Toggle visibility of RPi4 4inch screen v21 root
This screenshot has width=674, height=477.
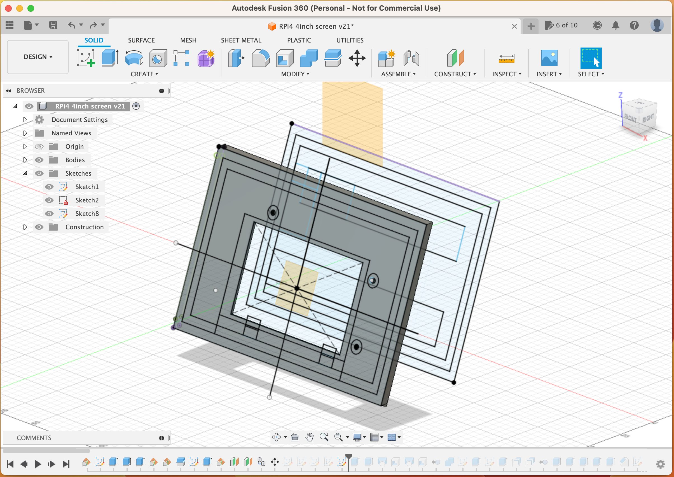tap(29, 106)
